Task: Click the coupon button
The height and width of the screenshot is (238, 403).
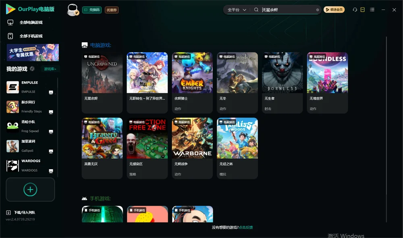Action: point(112,10)
